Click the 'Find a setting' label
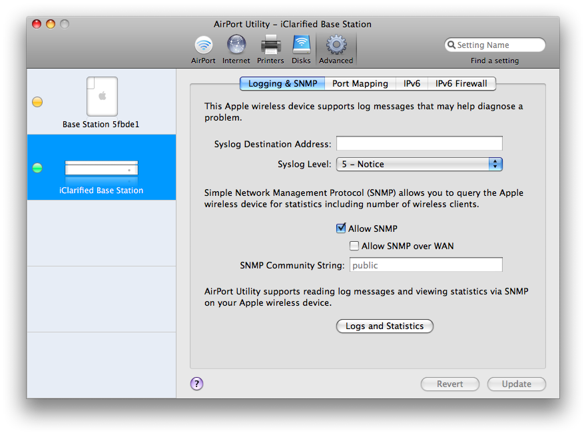The height and width of the screenshot is (435, 586). pos(495,61)
